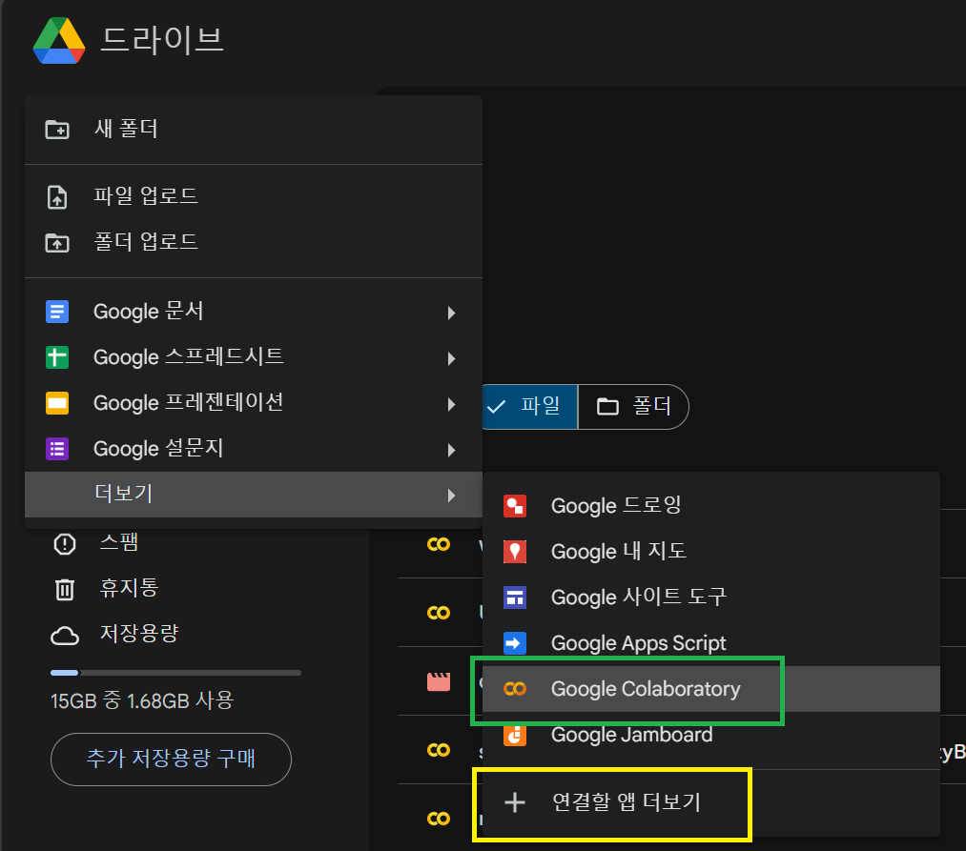Select Google 드로잉 in the submenu
Image resolution: width=966 pixels, height=851 pixels.
point(711,506)
